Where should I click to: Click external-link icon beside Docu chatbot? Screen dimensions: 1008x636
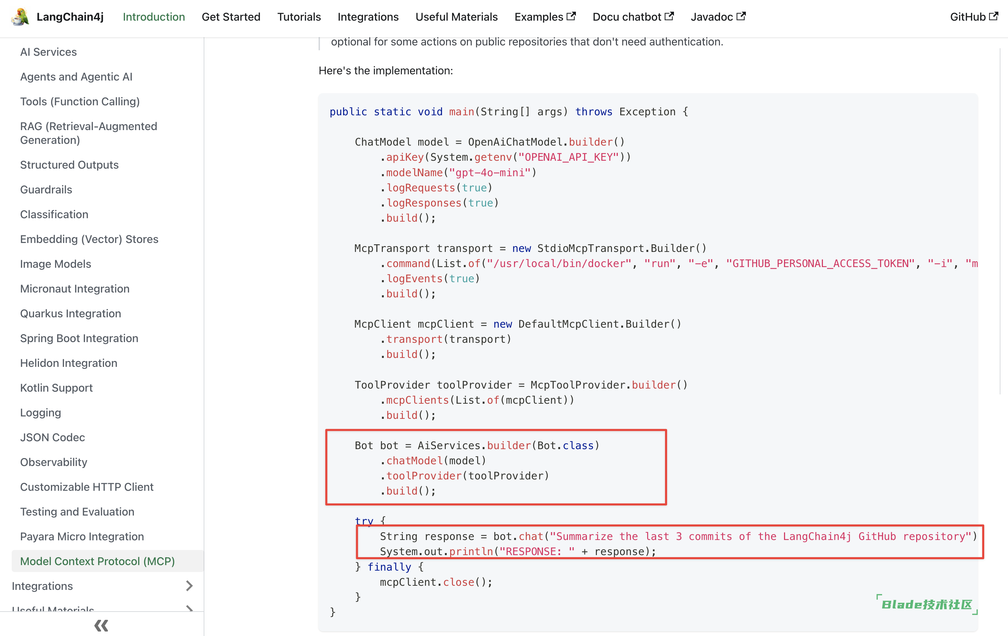(x=669, y=16)
